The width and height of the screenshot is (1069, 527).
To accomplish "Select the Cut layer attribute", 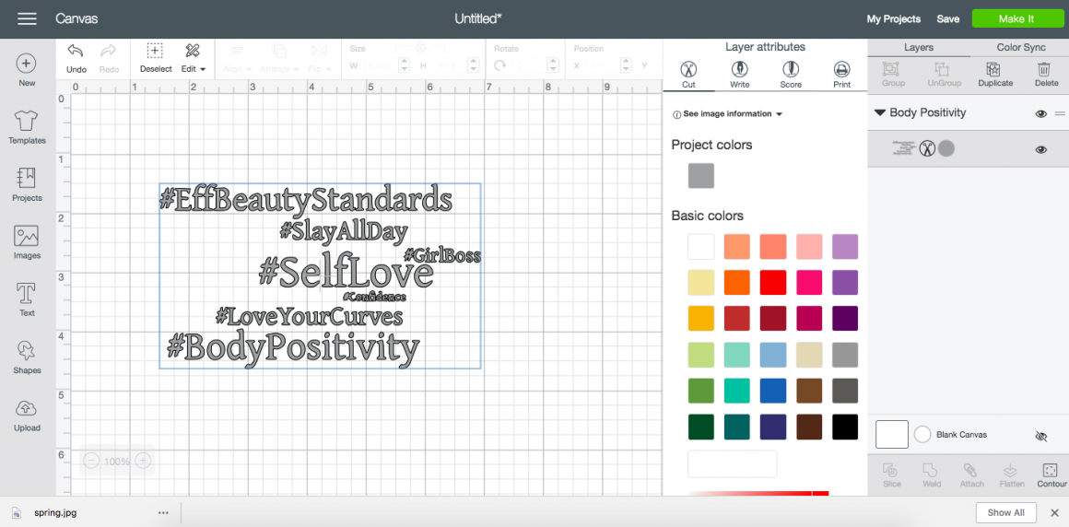I will click(688, 75).
